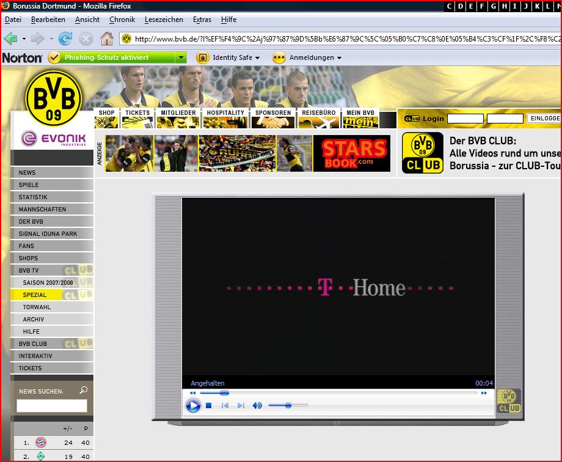The width and height of the screenshot is (562, 462).
Task: Go back with the green arrow
Action: [11, 38]
